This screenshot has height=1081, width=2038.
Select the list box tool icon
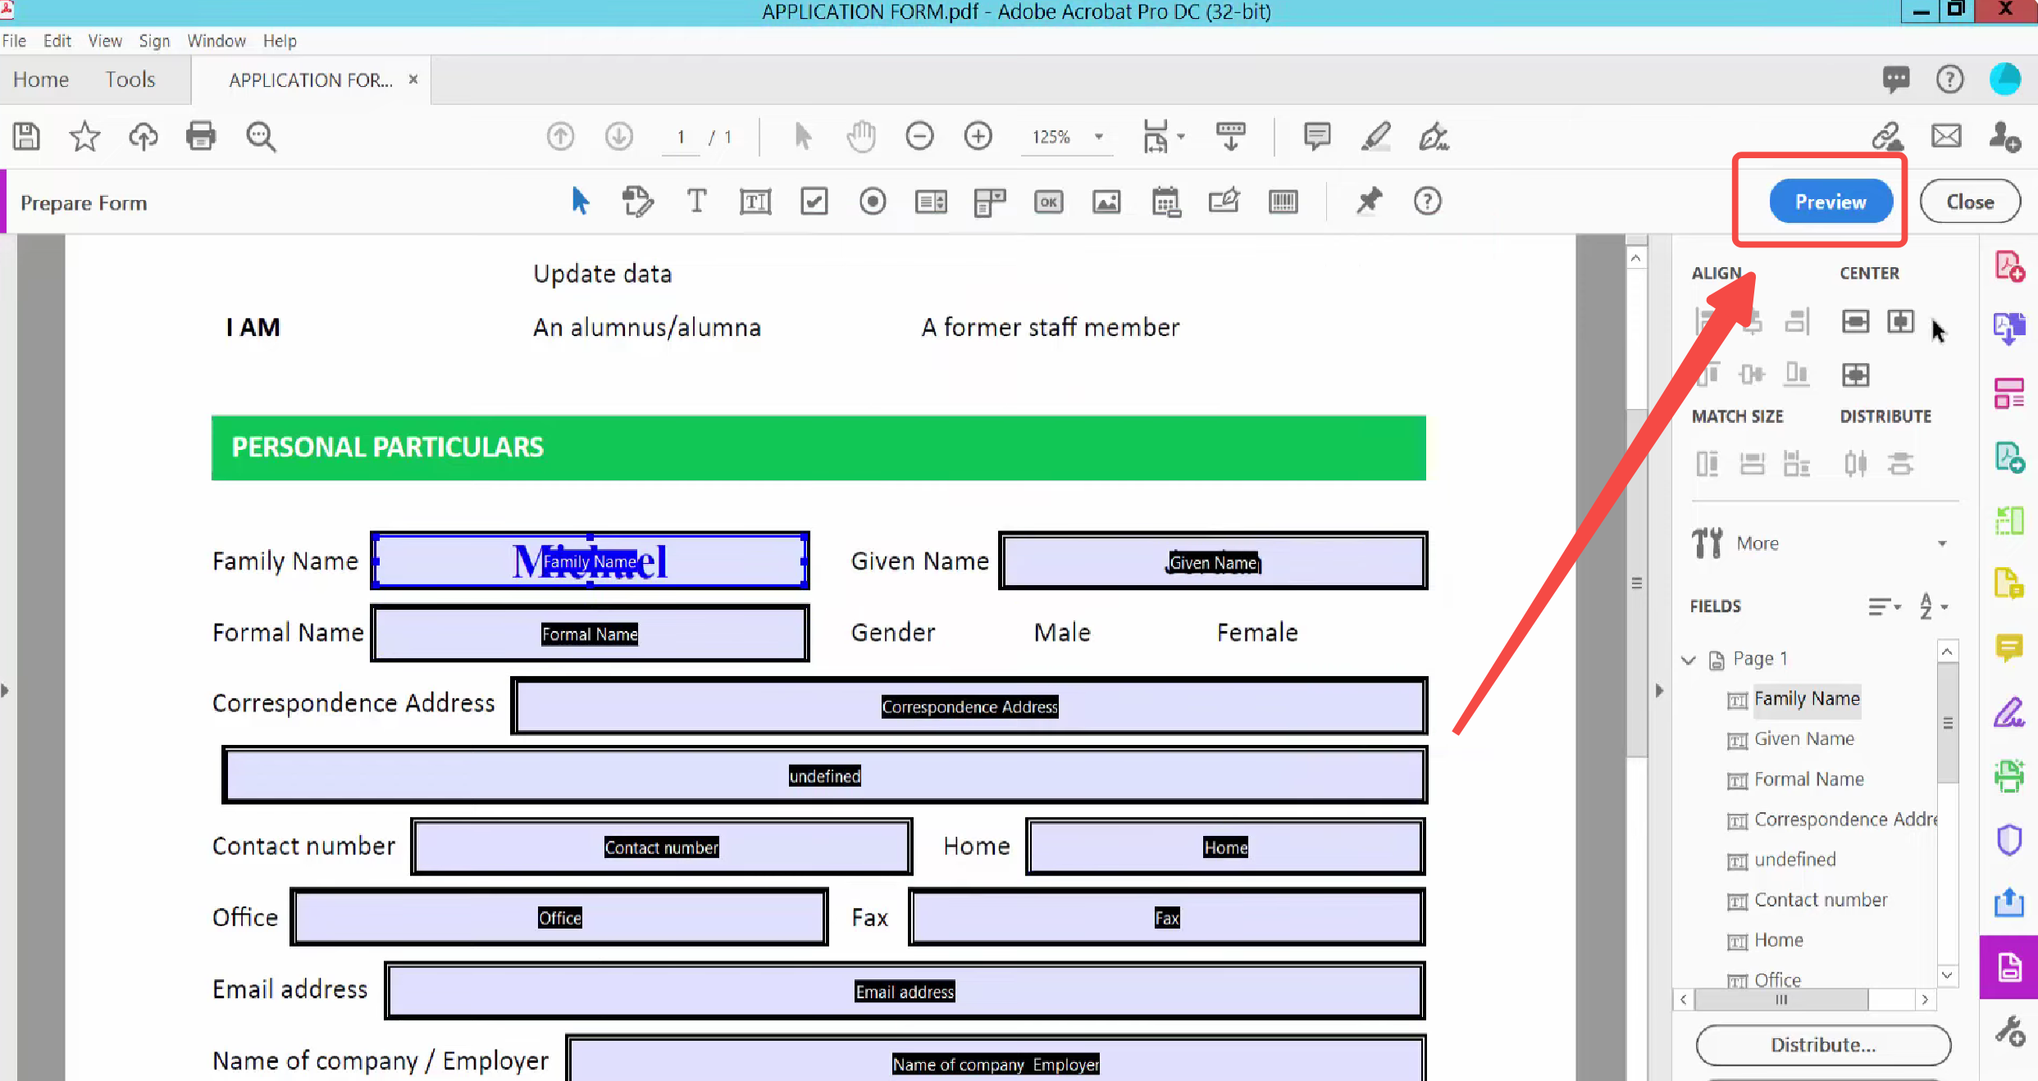coord(930,201)
